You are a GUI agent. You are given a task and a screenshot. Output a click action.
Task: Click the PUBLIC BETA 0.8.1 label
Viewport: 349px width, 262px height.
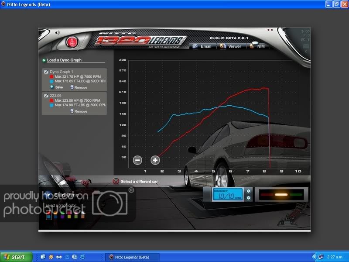point(229,38)
